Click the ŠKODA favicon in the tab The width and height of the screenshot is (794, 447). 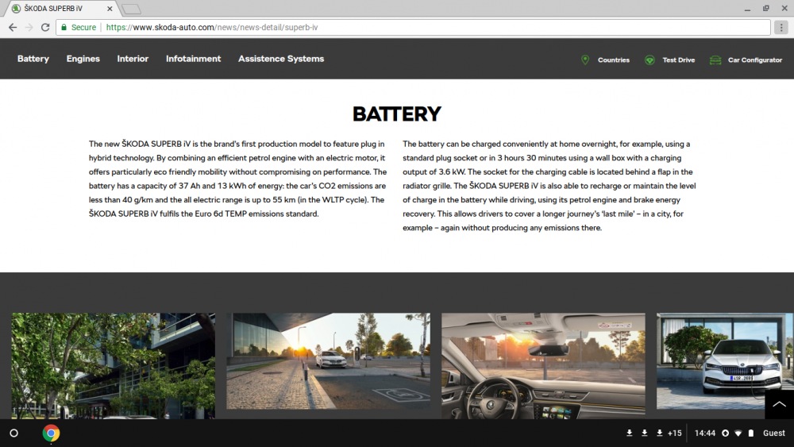pyautogui.click(x=16, y=9)
